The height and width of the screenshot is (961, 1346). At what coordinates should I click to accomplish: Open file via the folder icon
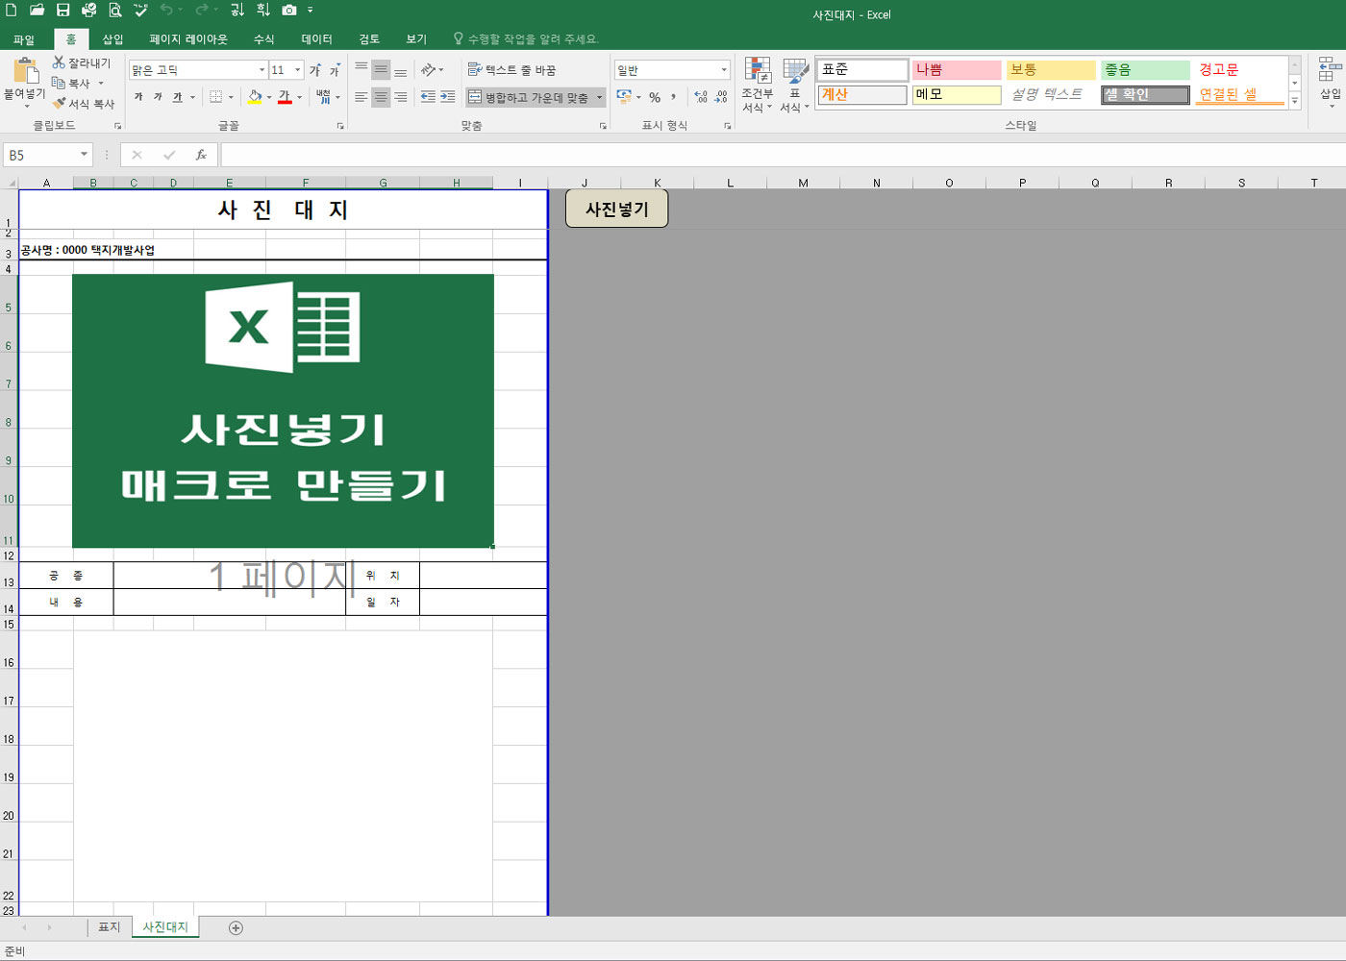(37, 10)
